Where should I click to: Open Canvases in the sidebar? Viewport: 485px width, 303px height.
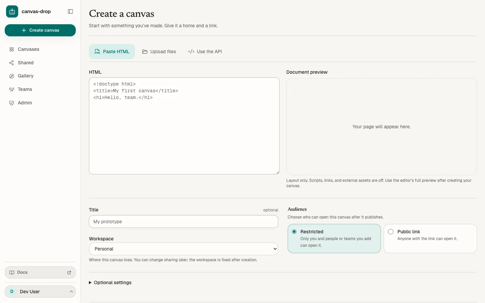click(40, 49)
